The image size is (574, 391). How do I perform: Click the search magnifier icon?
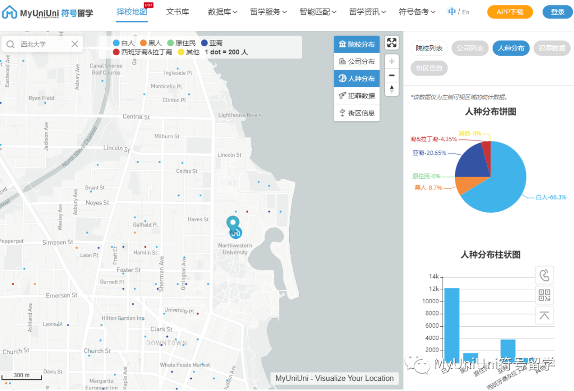pos(11,44)
